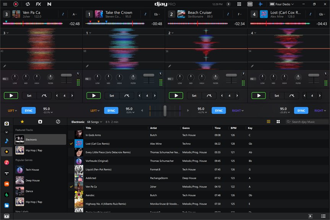This screenshot has width=330, height=220.
Task: Select Electronic featured playlist
Action: (x=40, y=139)
